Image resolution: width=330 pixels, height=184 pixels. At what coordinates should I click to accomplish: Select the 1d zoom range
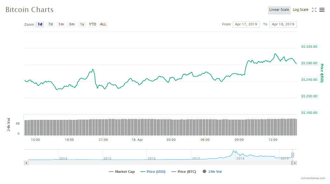pos(40,24)
